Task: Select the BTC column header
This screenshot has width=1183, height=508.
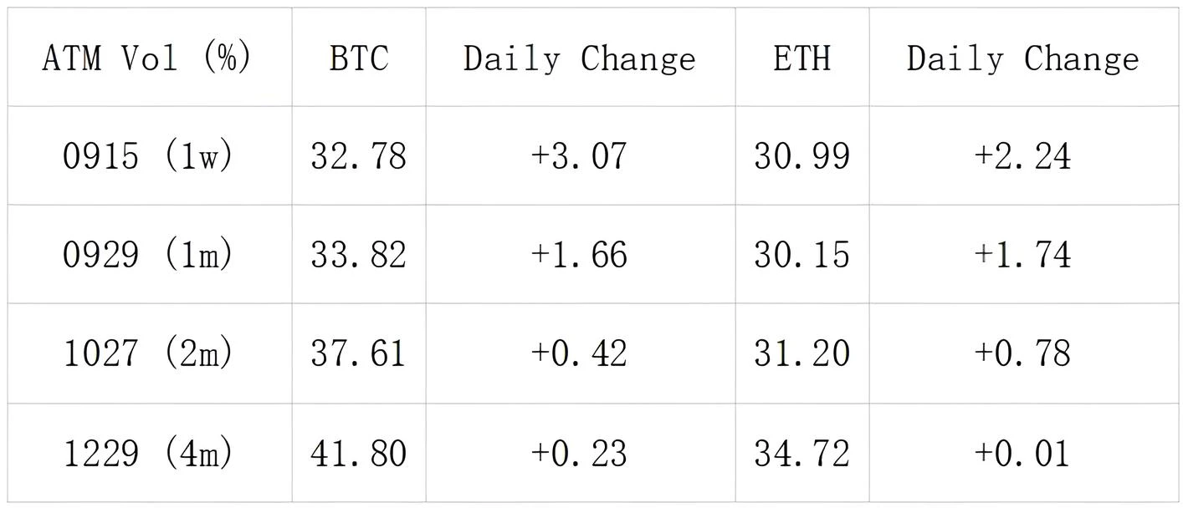Action: [359, 58]
